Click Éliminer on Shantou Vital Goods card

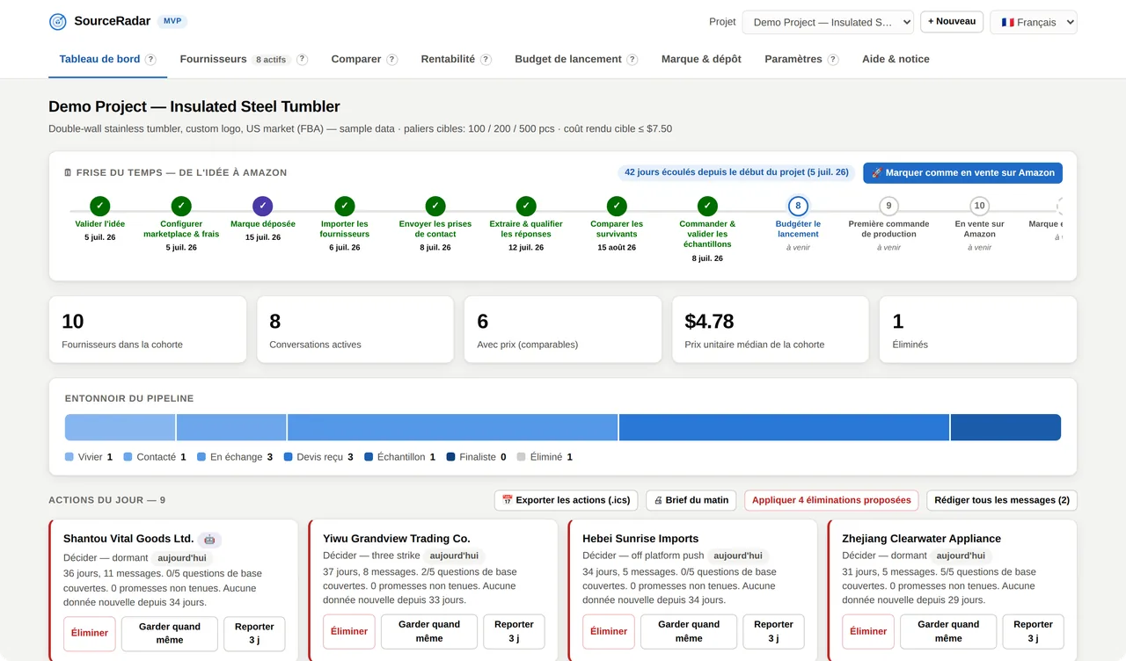click(90, 633)
